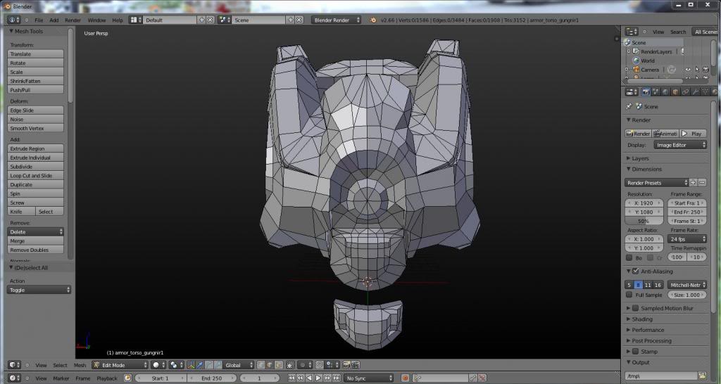Image resolution: width=721 pixels, height=384 pixels.
Task: Click the Extrude Region button
Action: pos(35,148)
